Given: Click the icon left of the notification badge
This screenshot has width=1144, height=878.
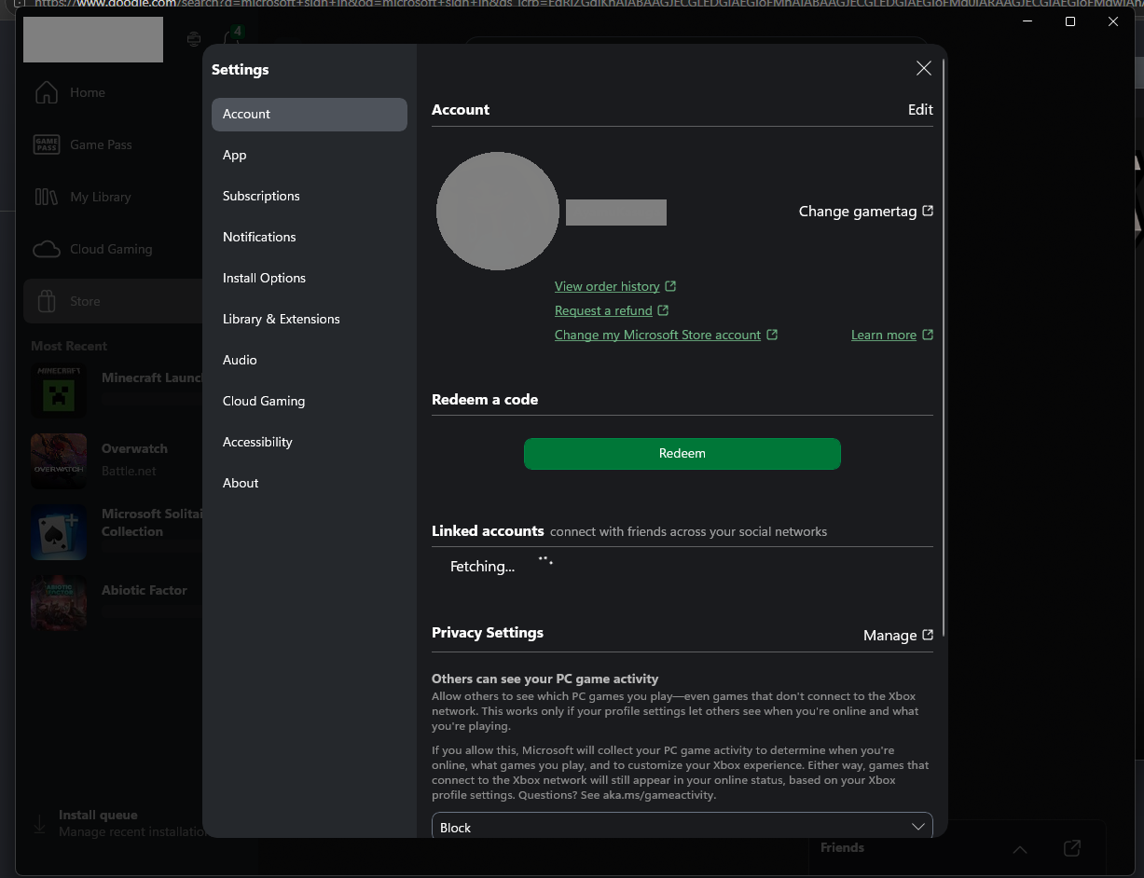Looking at the screenshot, I should [x=194, y=39].
